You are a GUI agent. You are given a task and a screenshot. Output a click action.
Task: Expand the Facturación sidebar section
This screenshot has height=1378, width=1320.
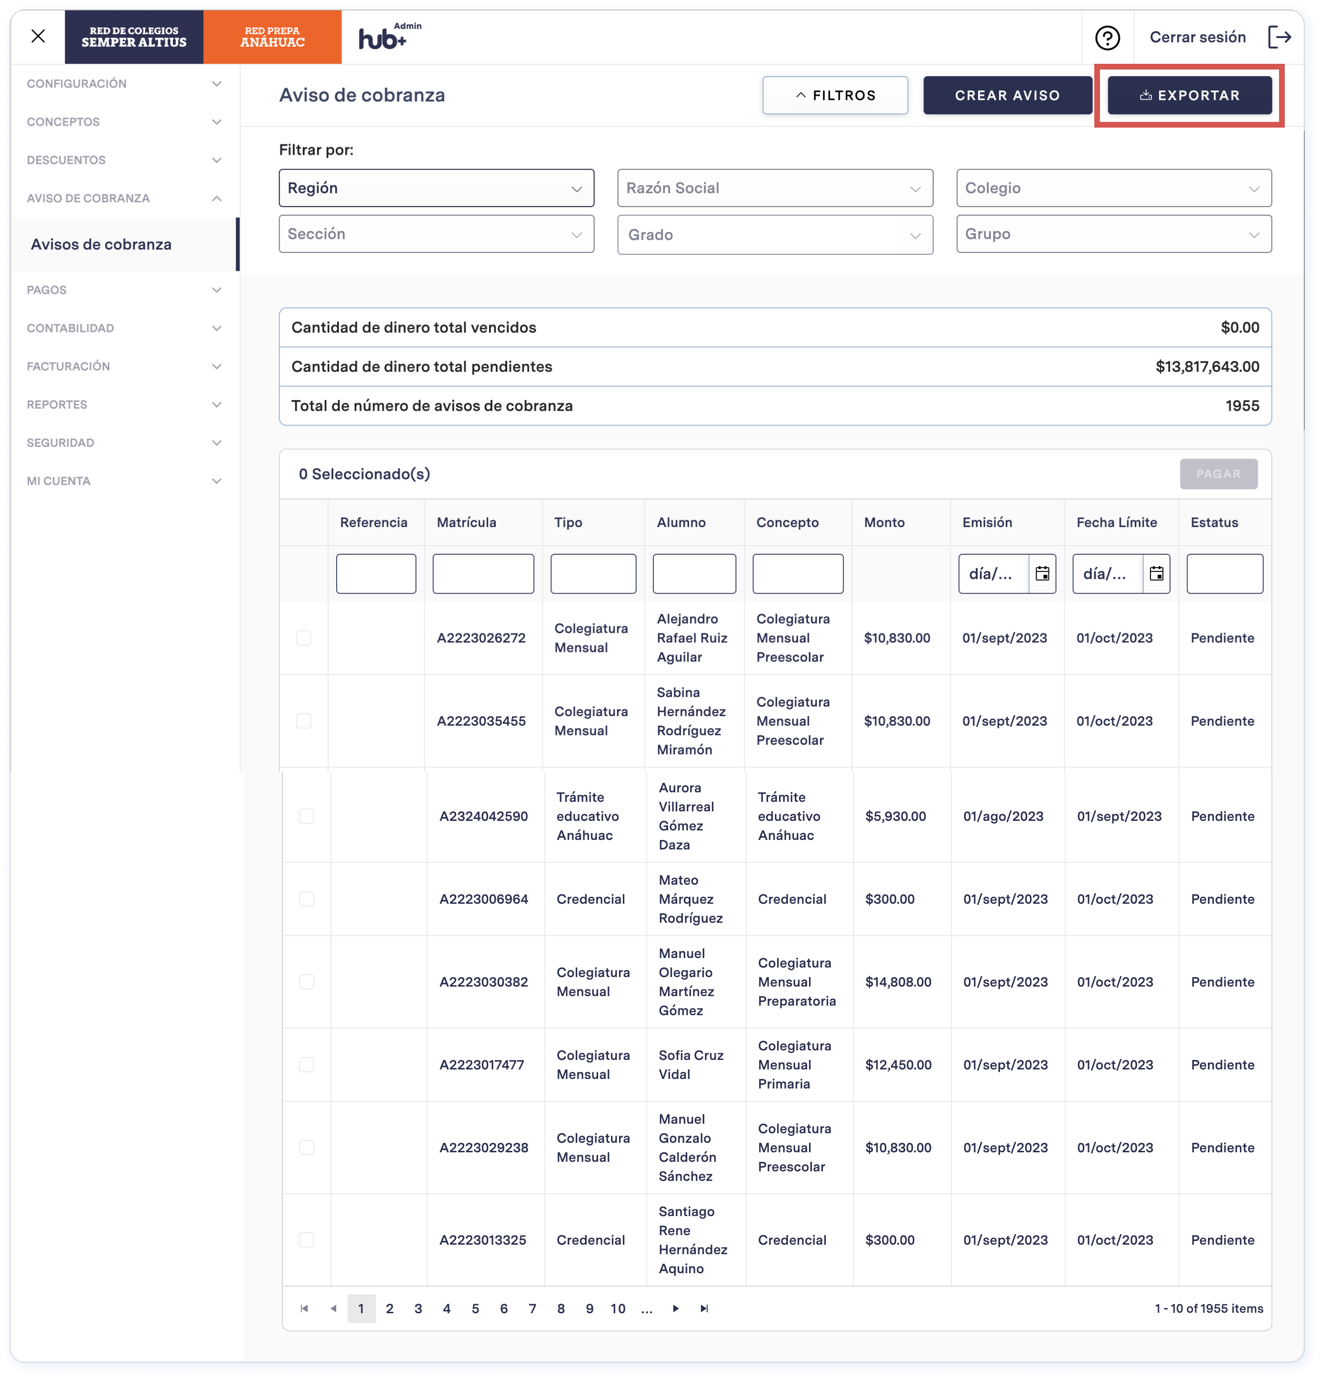tap(124, 366)
